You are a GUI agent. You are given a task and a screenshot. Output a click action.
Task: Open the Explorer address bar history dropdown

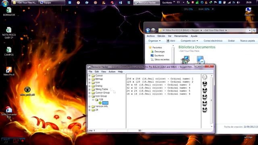pos(250,31)
